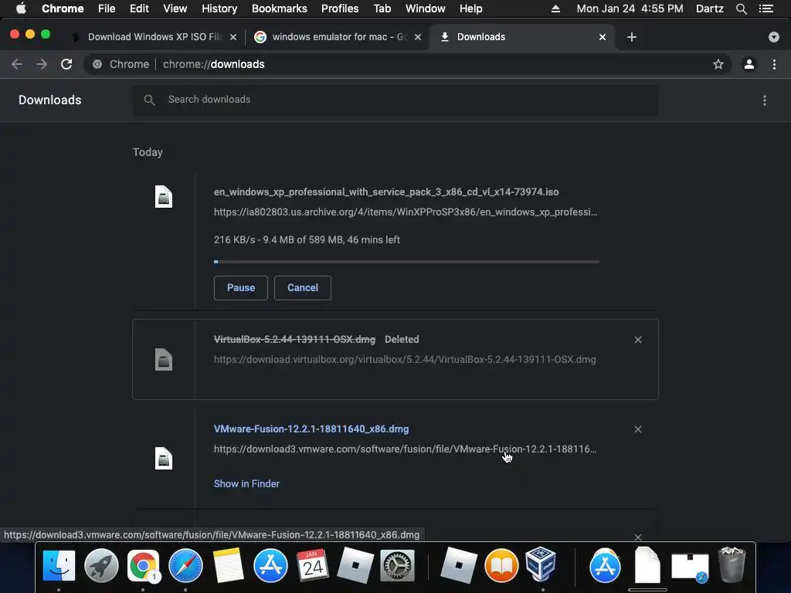Open the Chrome profile avatar button
791x593 pixels.
click(749, 64)
